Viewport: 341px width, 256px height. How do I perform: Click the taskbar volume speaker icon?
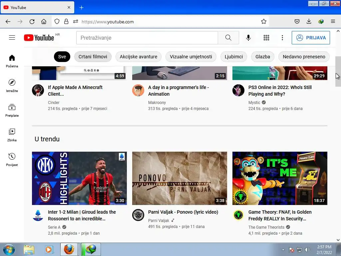307,250
